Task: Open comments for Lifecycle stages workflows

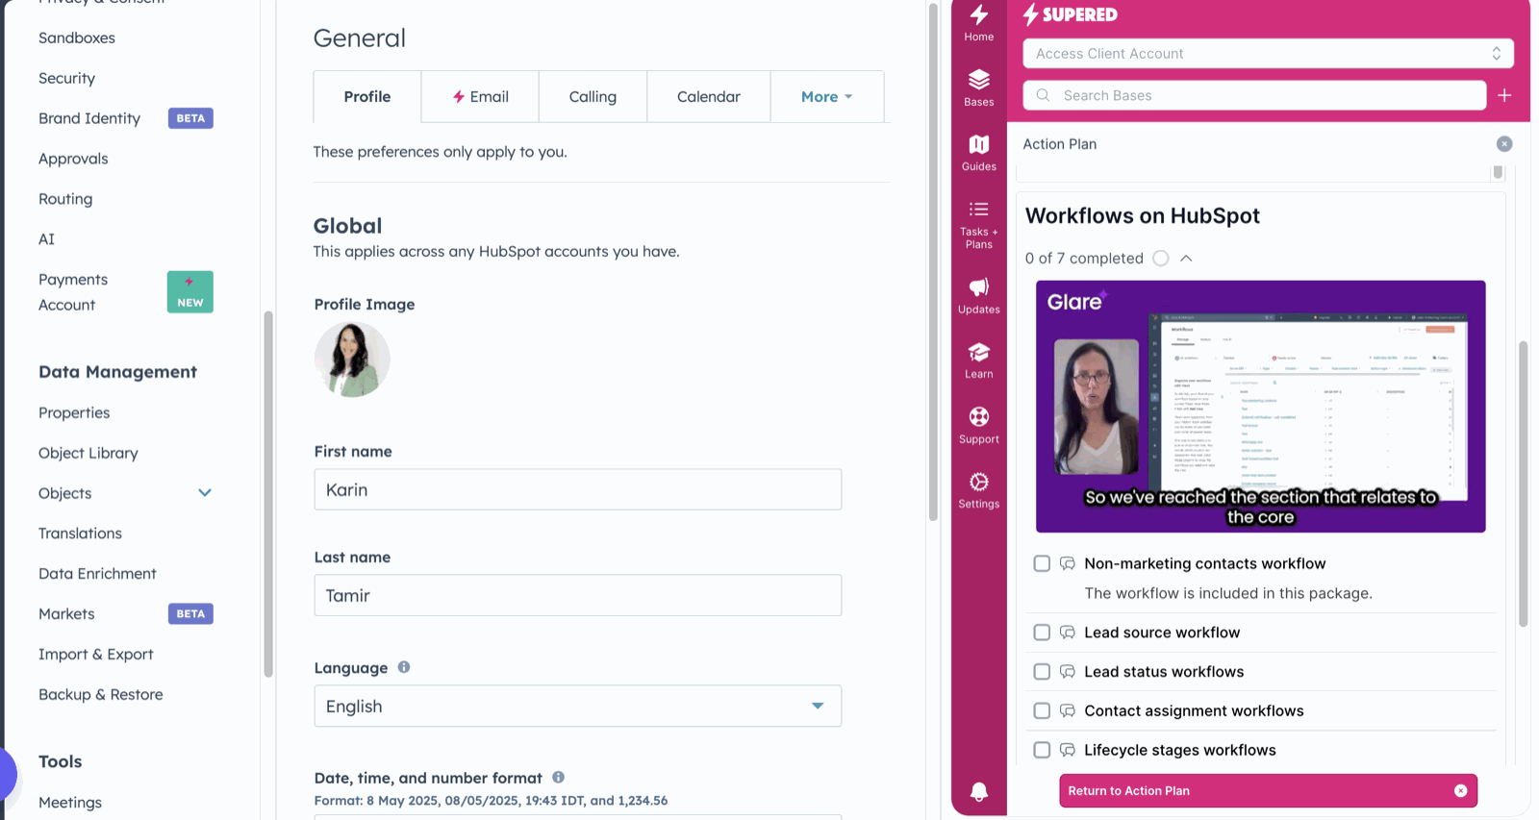Action: (x=1067, y=750)
